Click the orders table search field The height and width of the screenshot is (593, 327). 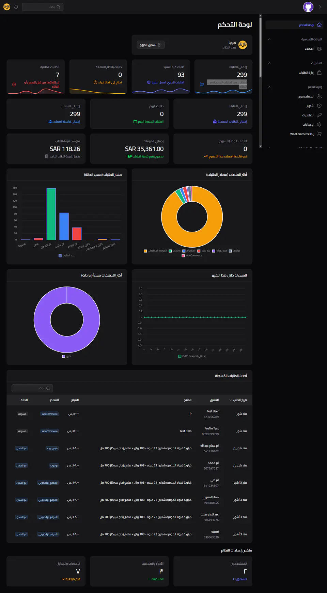32,388
